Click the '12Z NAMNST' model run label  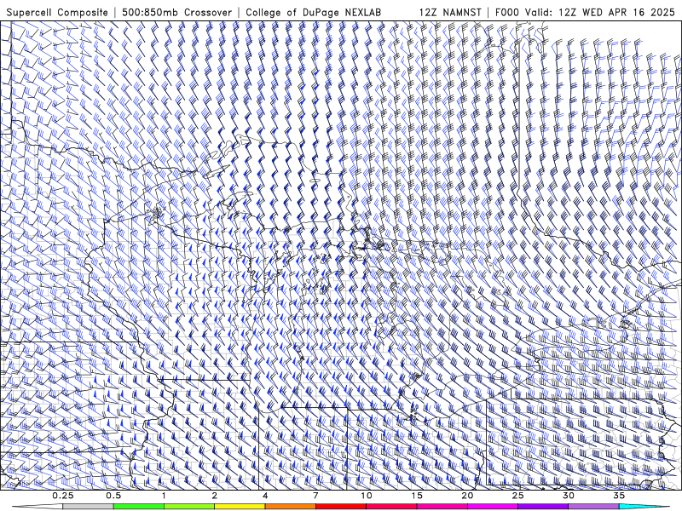point(450,13)
